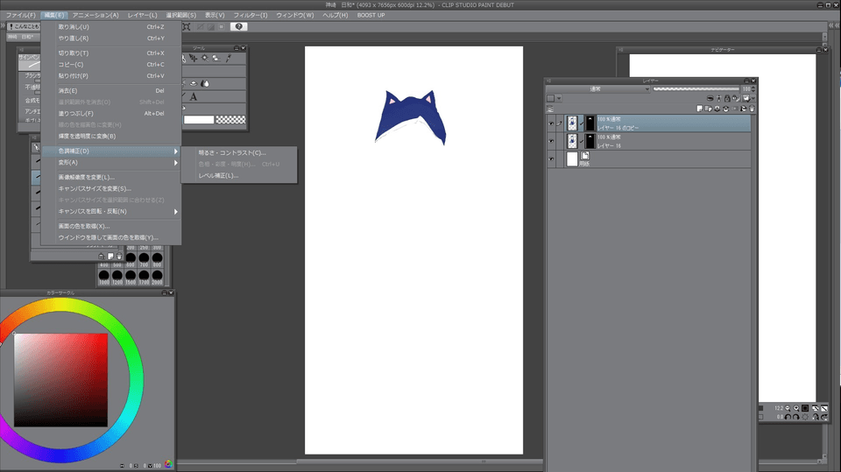The image size is (841, 472).
Task: Select the text tool 'A' icon
Action: [194, 97]
